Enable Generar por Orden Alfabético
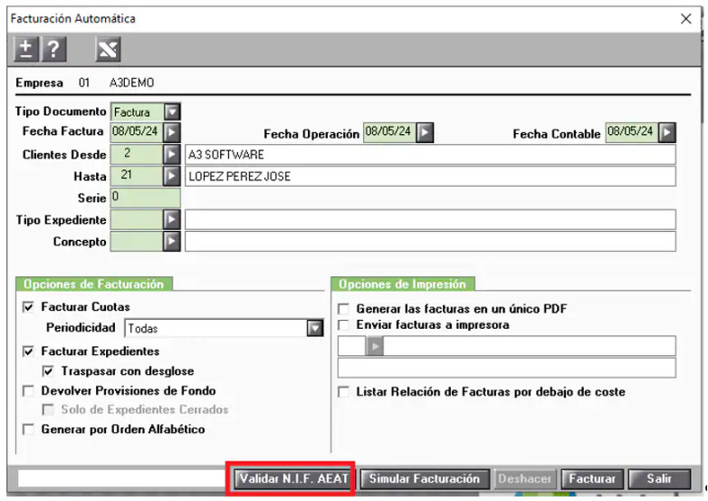The height and width of the screenshot is (501, 708). coord(28,429)
